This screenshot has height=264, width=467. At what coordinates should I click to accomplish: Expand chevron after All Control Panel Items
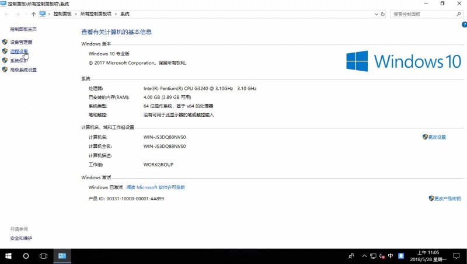[116, 14]
